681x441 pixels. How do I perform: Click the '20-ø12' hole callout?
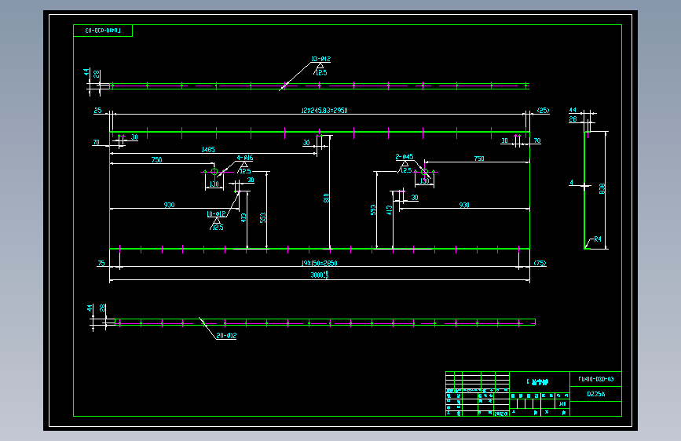point(226,336)
